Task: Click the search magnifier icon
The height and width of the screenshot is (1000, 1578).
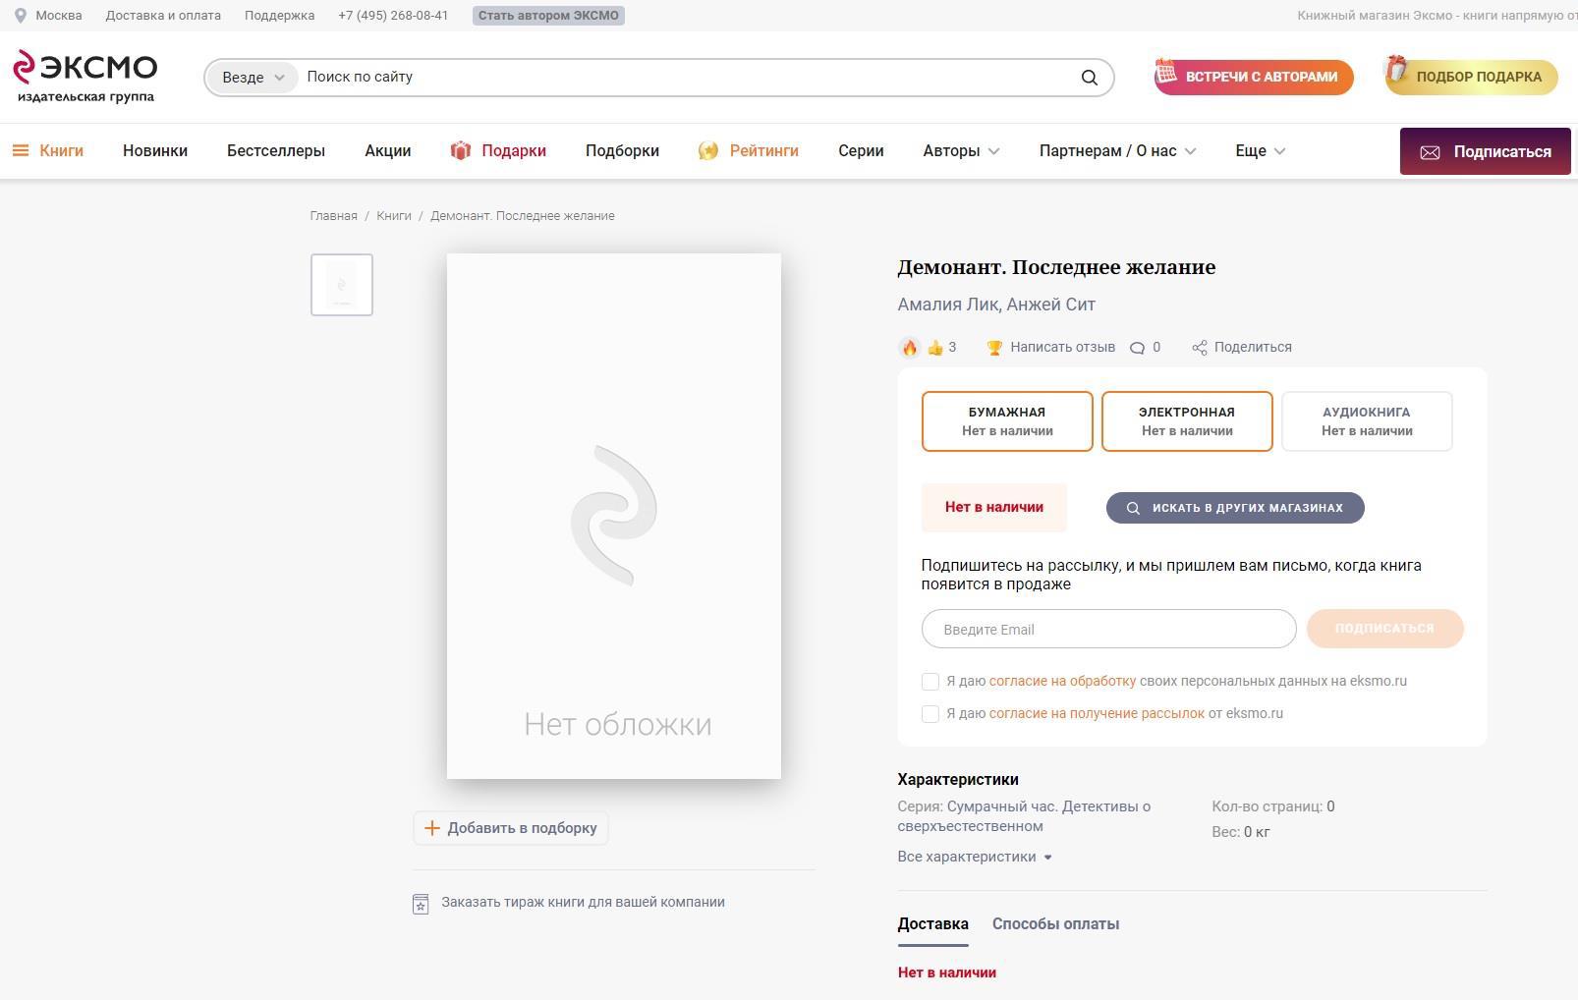Action: pos(1089,78)
